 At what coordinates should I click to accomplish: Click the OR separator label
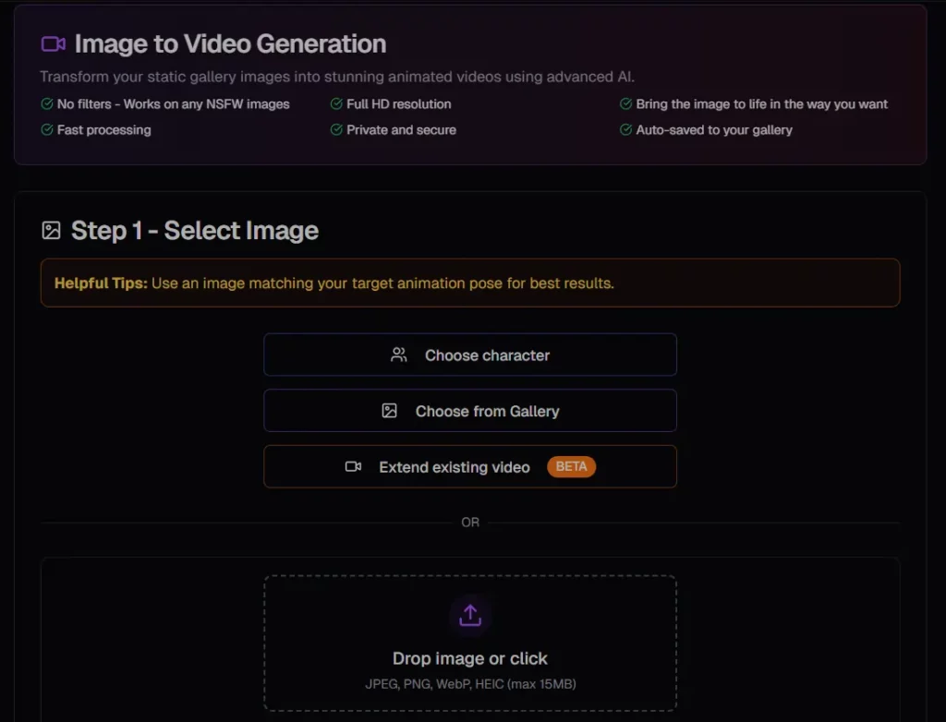pos(470,523)
